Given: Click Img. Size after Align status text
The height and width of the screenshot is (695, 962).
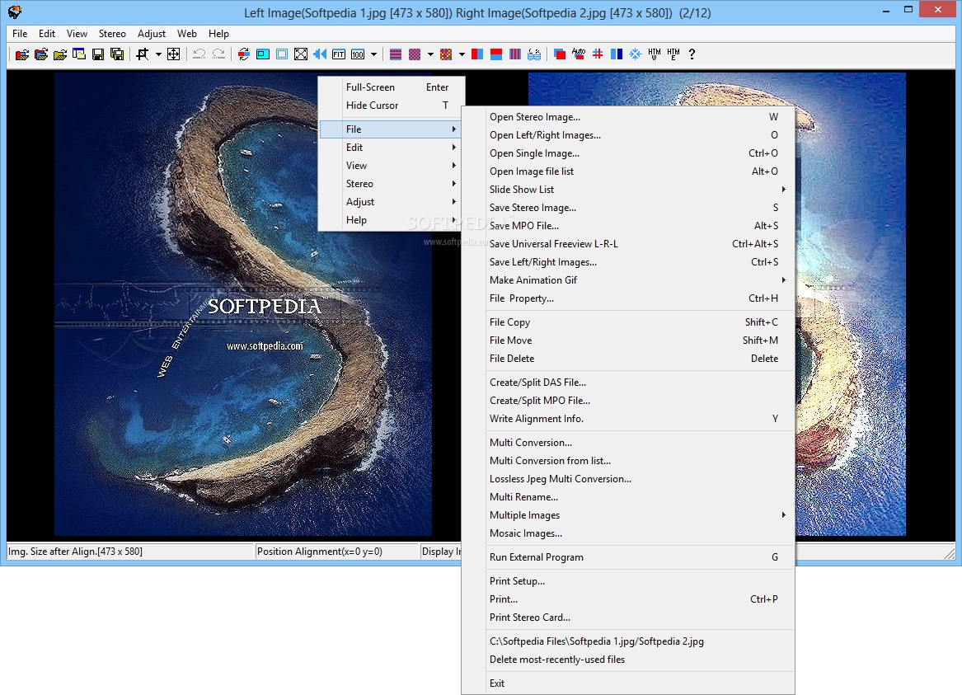Looking at the screenshot, I should (75, 552).
